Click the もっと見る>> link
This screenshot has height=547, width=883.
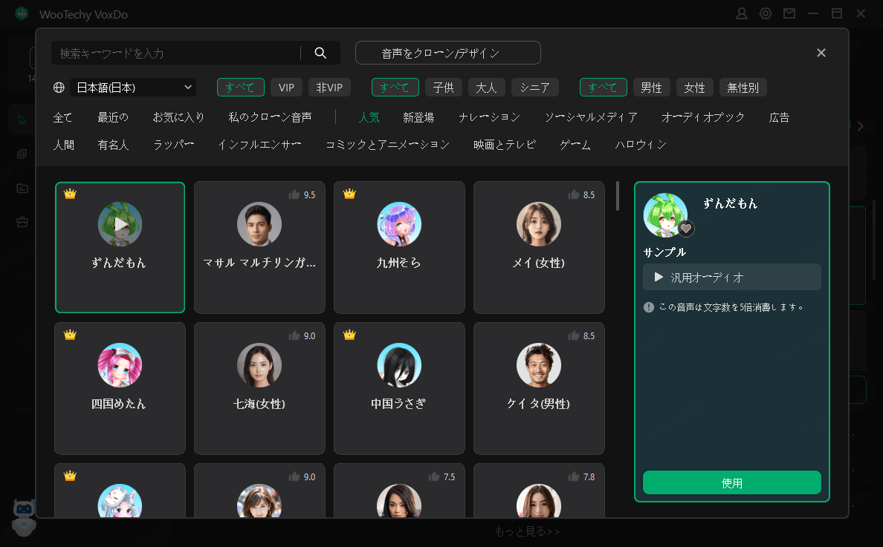click(527, 532)
